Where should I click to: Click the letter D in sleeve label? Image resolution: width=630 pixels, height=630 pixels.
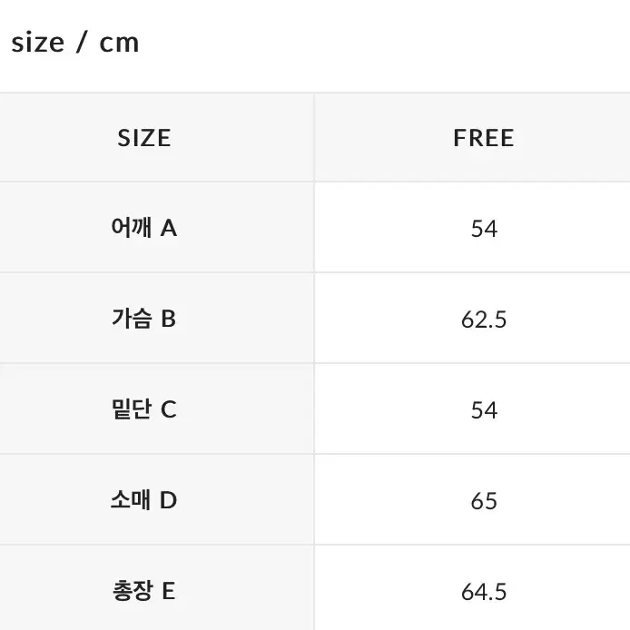click(x=168, y=501)
